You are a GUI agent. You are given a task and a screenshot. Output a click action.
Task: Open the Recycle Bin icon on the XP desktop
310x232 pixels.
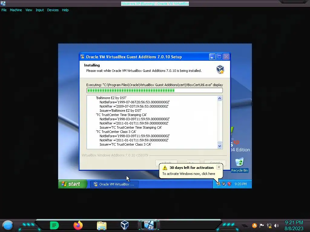click(240, 165)
